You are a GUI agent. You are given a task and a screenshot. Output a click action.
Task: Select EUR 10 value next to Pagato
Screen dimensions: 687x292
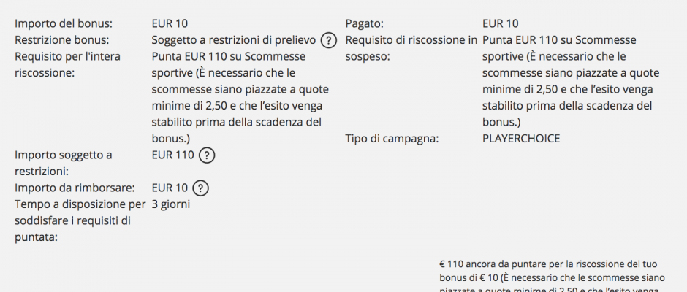501,23
